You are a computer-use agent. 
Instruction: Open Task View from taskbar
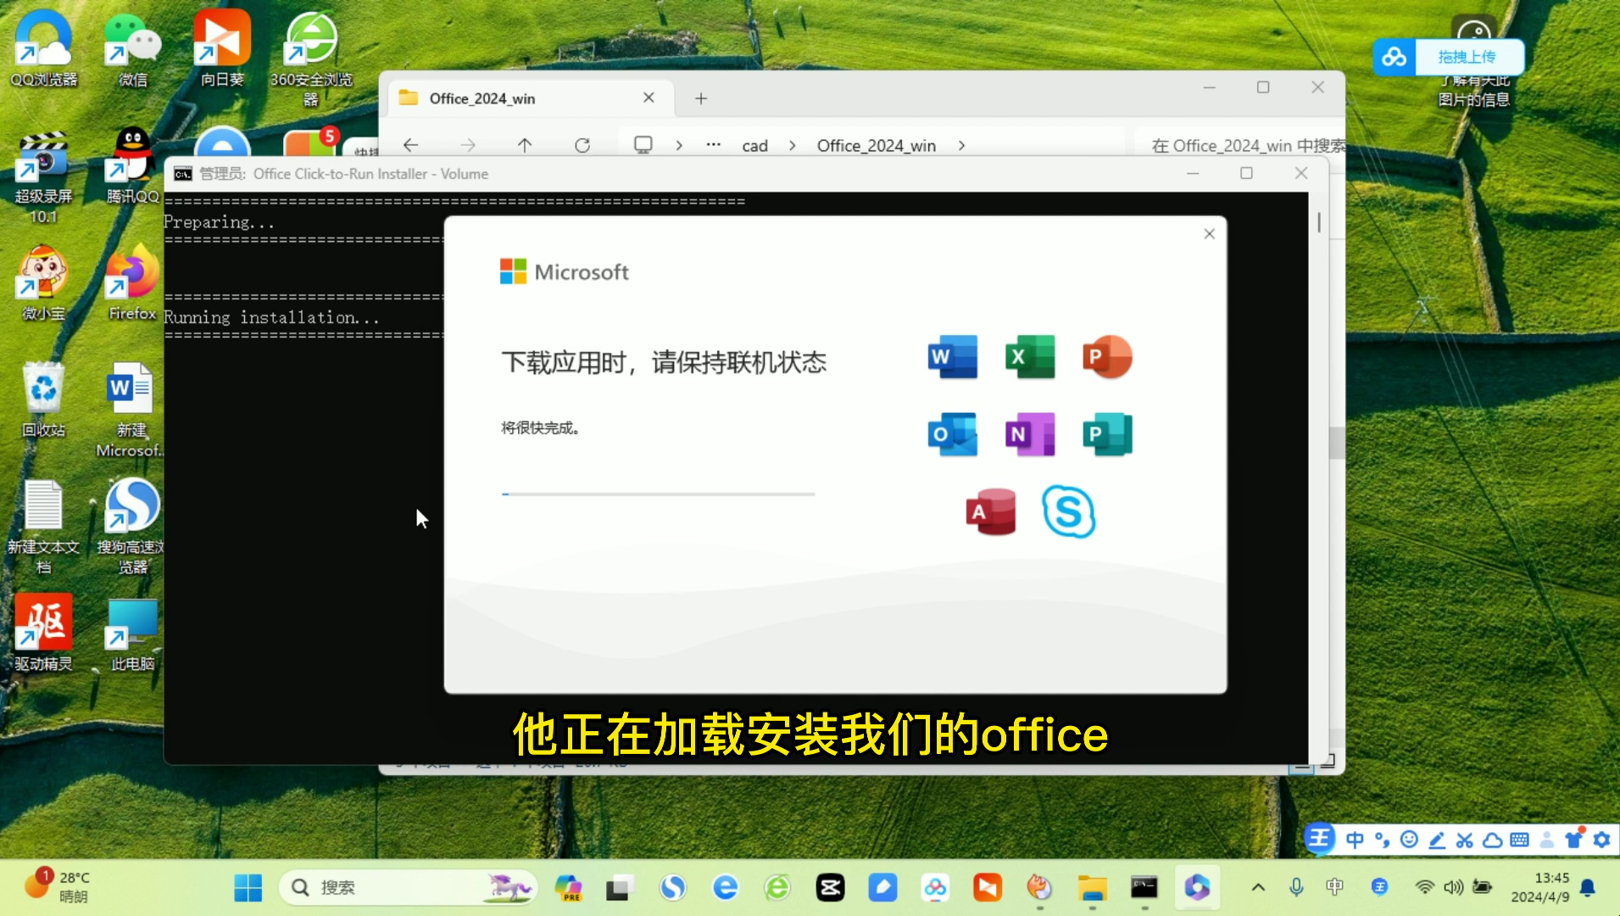coord(620,888)
